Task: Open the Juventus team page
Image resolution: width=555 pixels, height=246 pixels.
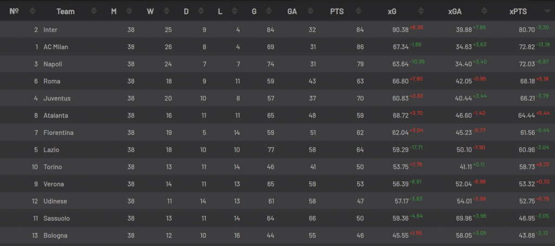Action: pos(57,99)
